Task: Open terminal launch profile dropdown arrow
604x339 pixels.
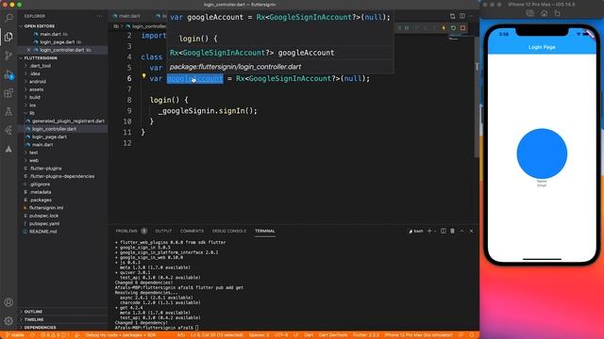Action: point(436,231)
